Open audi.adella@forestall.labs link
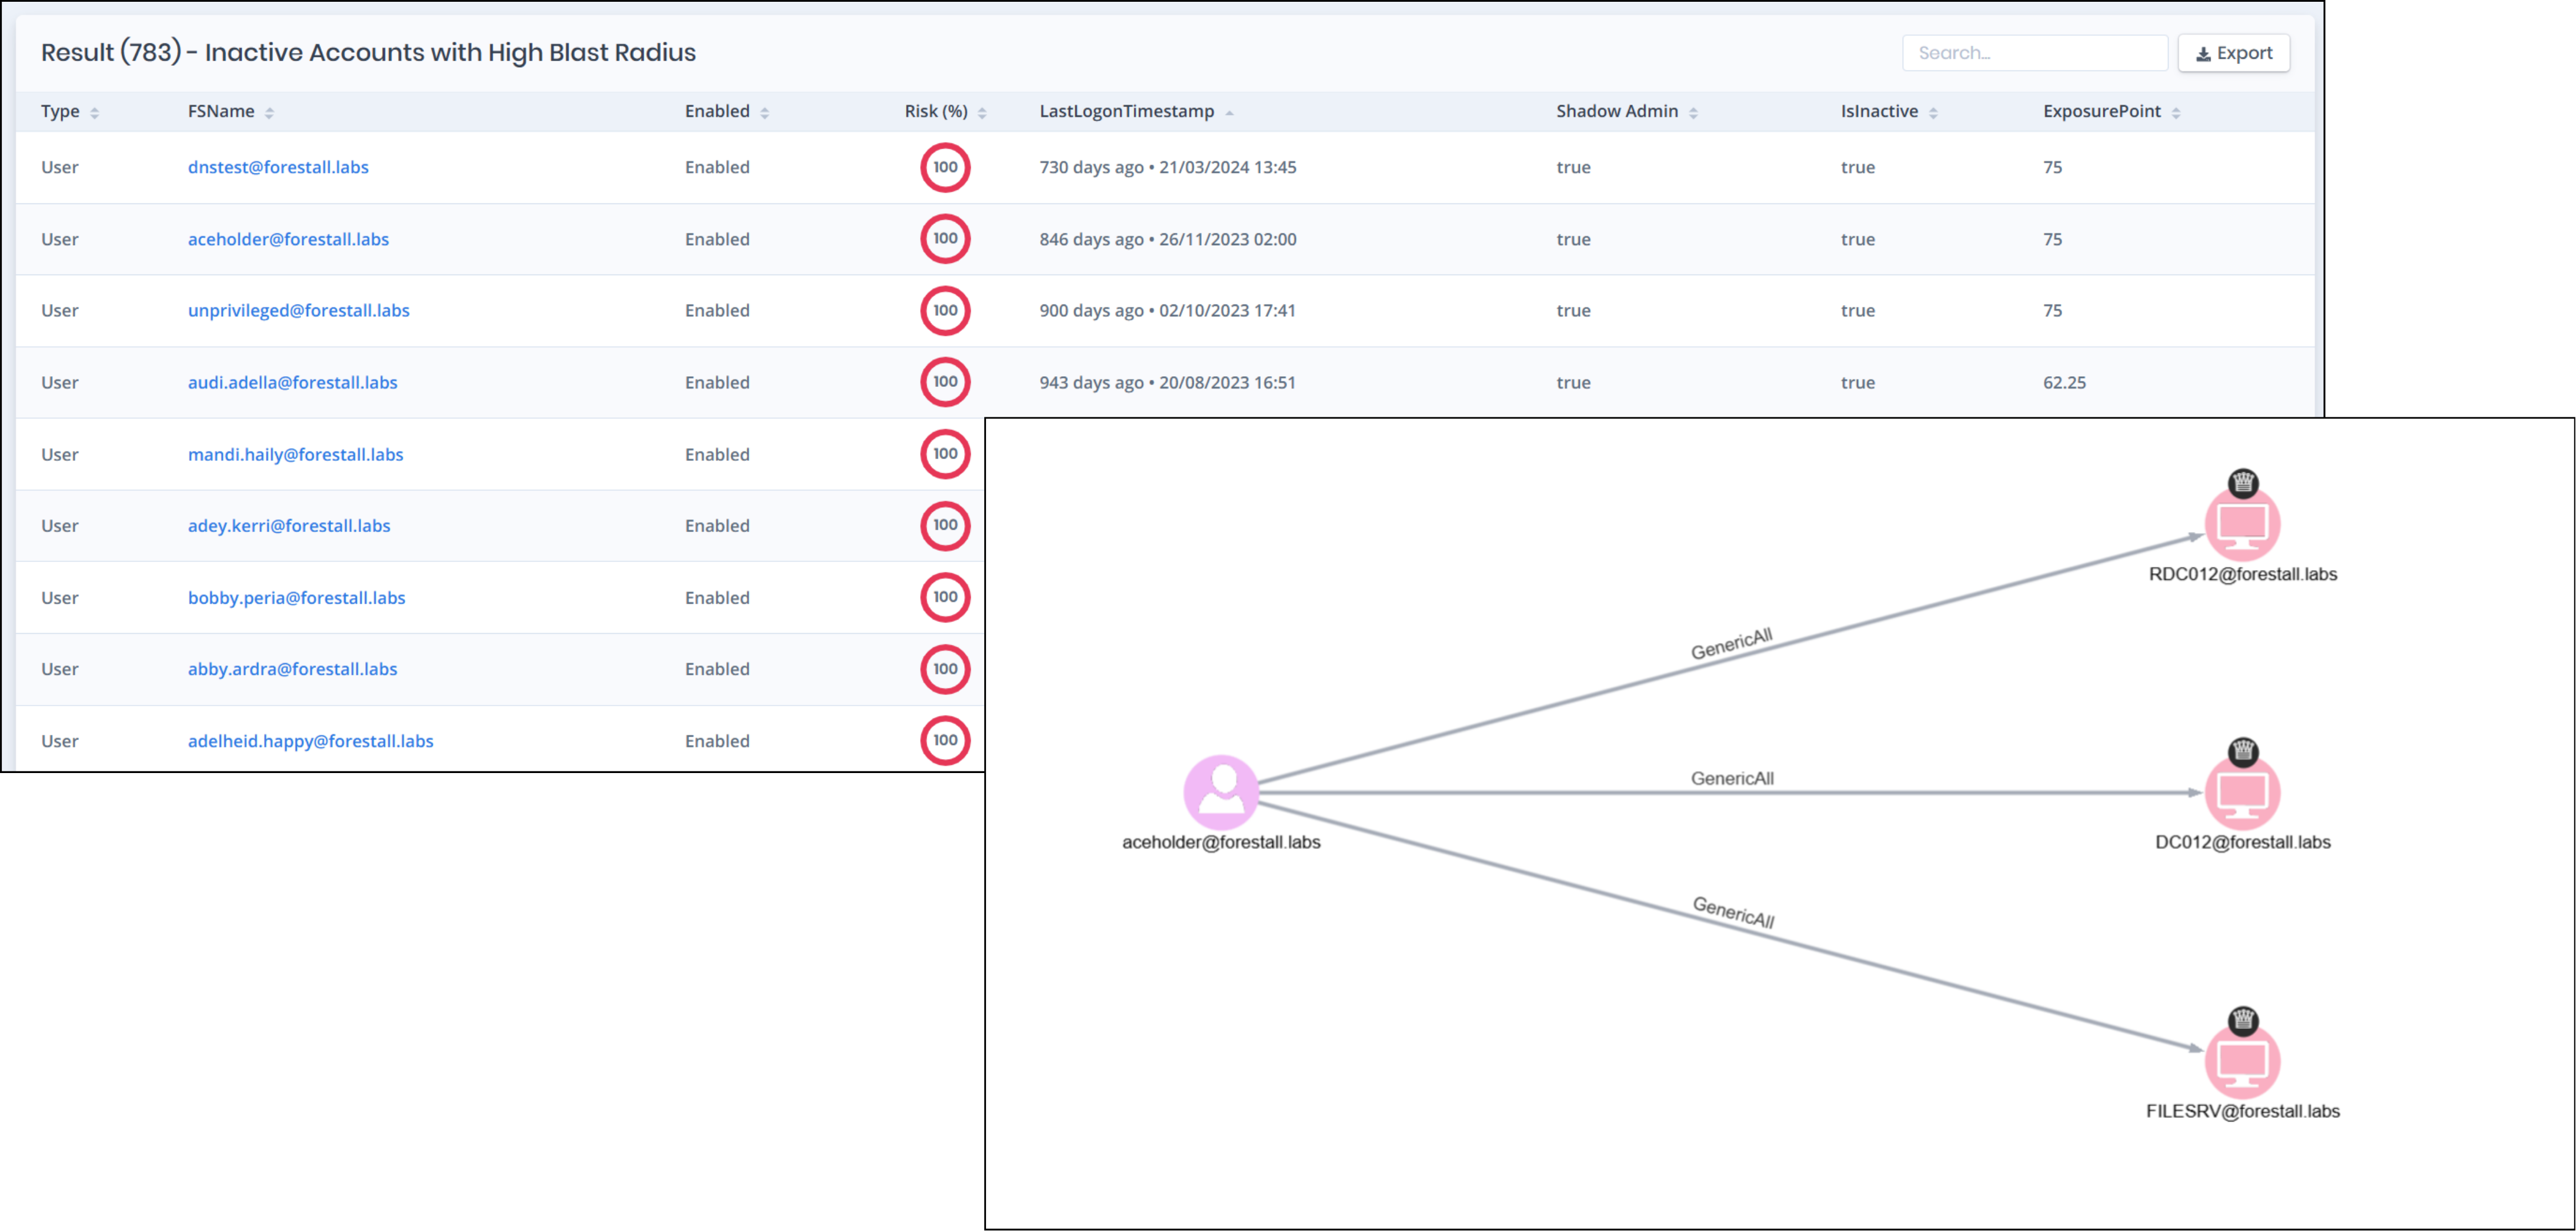 point(292,382)
